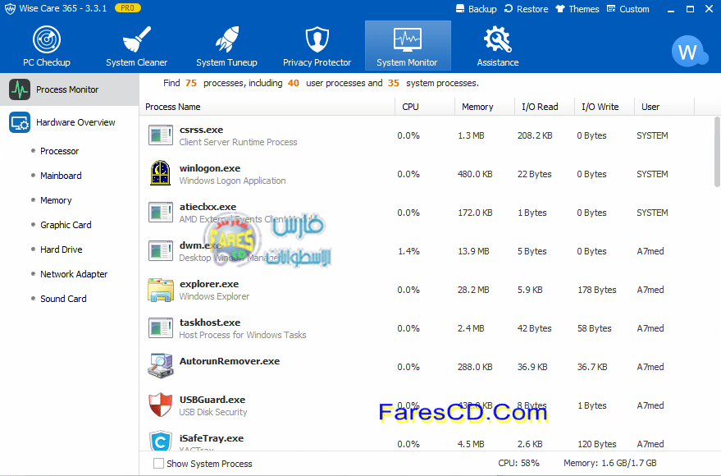Open System Tuneup rocket icon
The height and width of the screenshot is (476, 721).
click(x=226, y=39)
